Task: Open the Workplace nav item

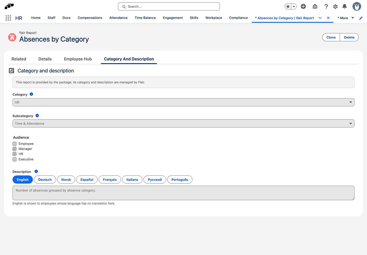Action: click(x=214, y=18)
